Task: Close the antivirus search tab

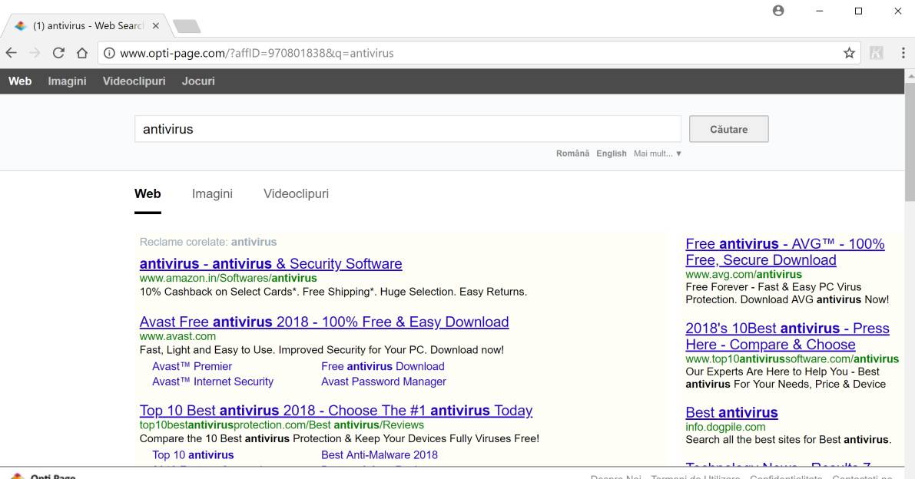Action: pyautogui.click(x=155, y=25)
